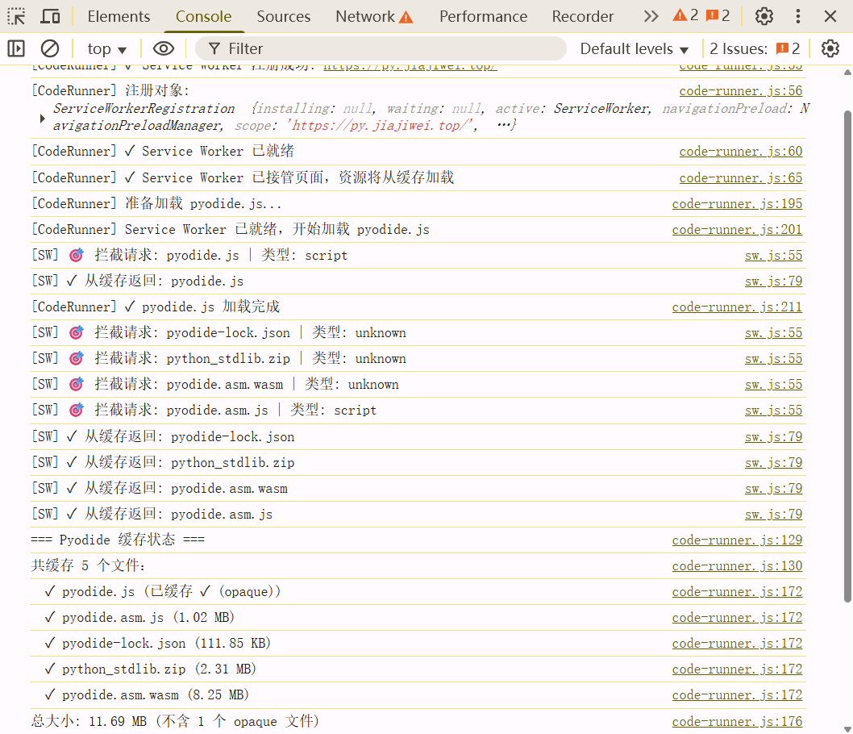Click the warnings count badge
853x734 pixels.
[685, 16]
